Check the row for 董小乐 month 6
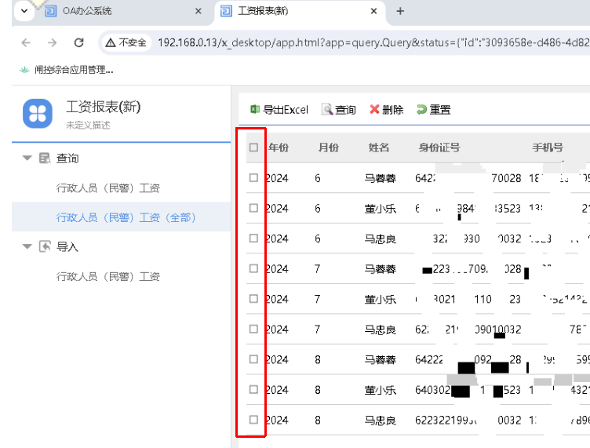590x448 pixels. [x=253, y=208]
